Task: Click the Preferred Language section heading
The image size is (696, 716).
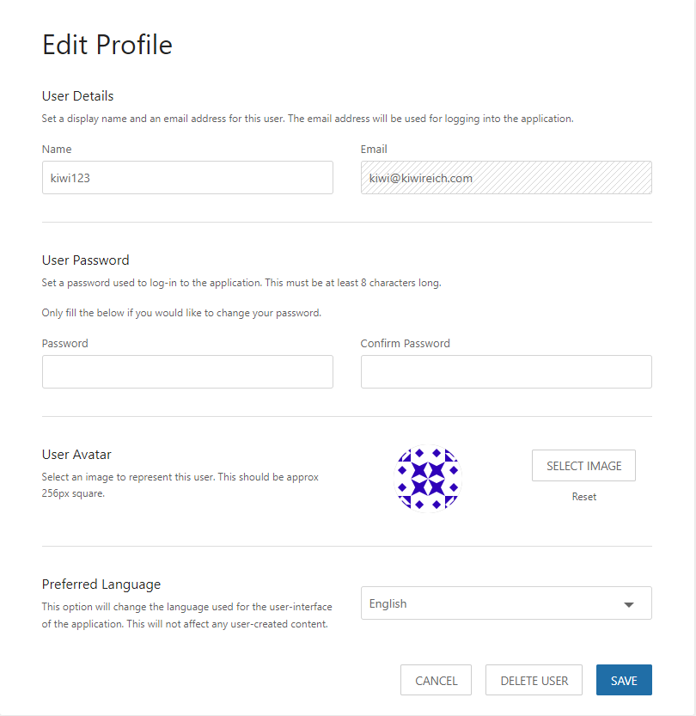Action: pos(101,584)
